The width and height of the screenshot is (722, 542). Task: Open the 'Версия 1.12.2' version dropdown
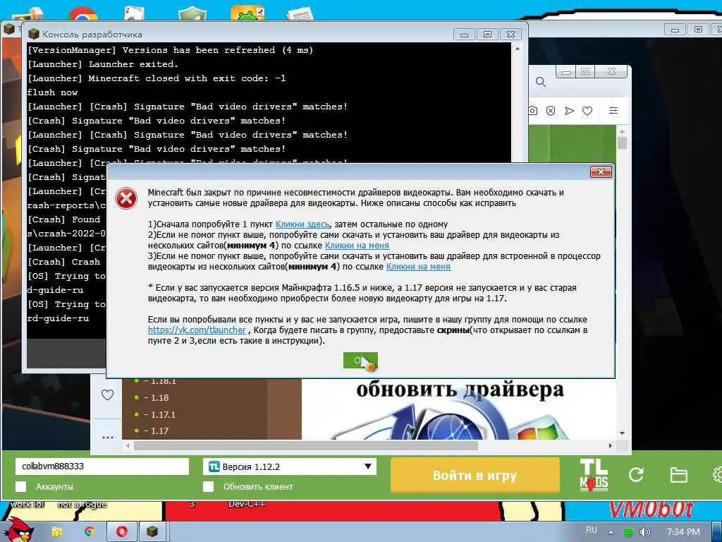(x=290, y=466)
